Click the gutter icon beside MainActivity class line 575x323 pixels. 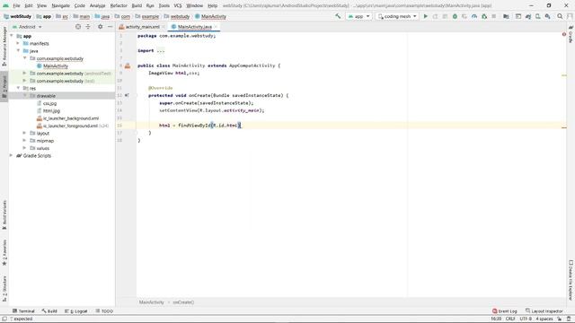point(128,65)
